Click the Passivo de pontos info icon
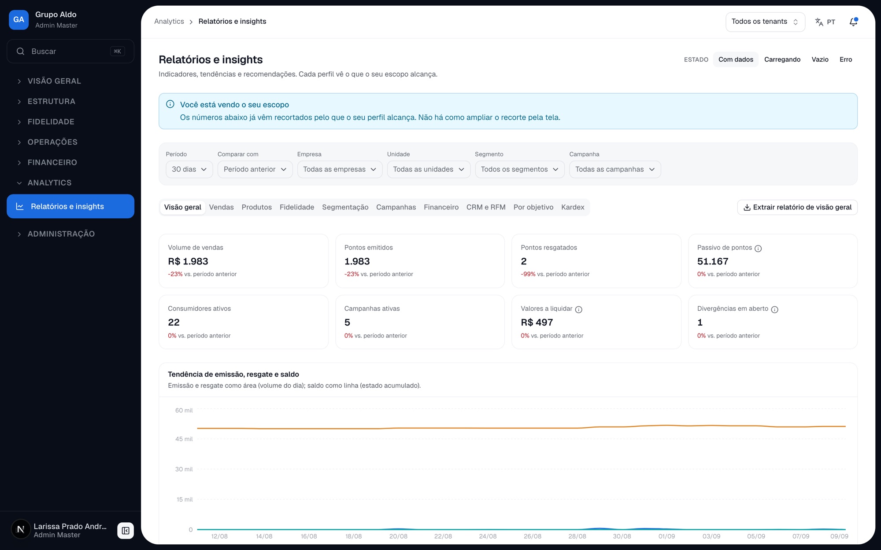The image size is (881, 550). pos(758,249)
